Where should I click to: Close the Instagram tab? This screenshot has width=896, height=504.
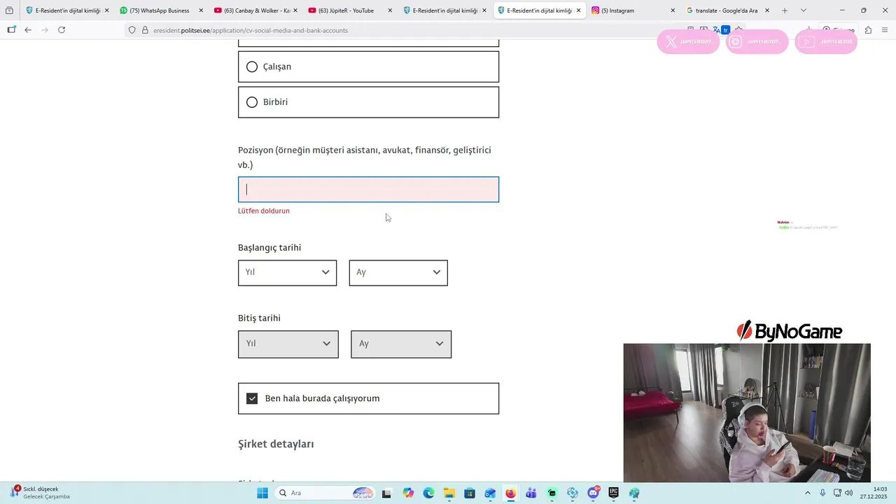[673, 10]
